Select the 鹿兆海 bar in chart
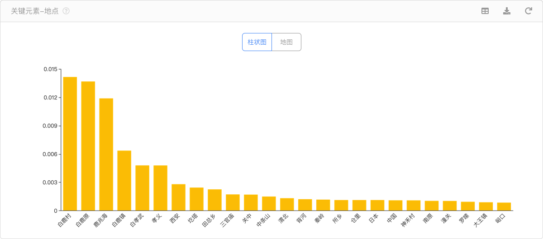 point(106,155)
